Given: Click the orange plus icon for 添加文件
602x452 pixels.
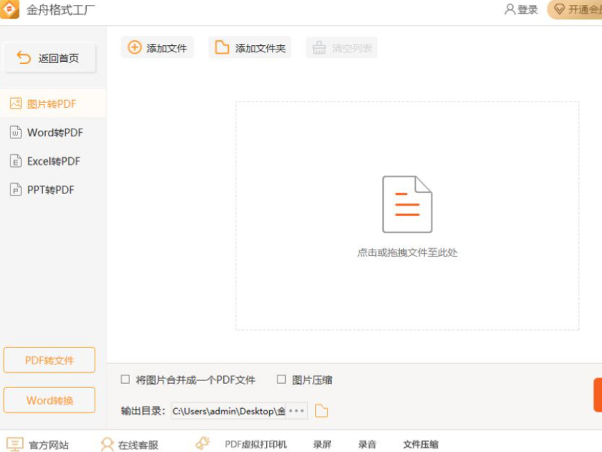Looking at the screenshot, I should (134, 47).
